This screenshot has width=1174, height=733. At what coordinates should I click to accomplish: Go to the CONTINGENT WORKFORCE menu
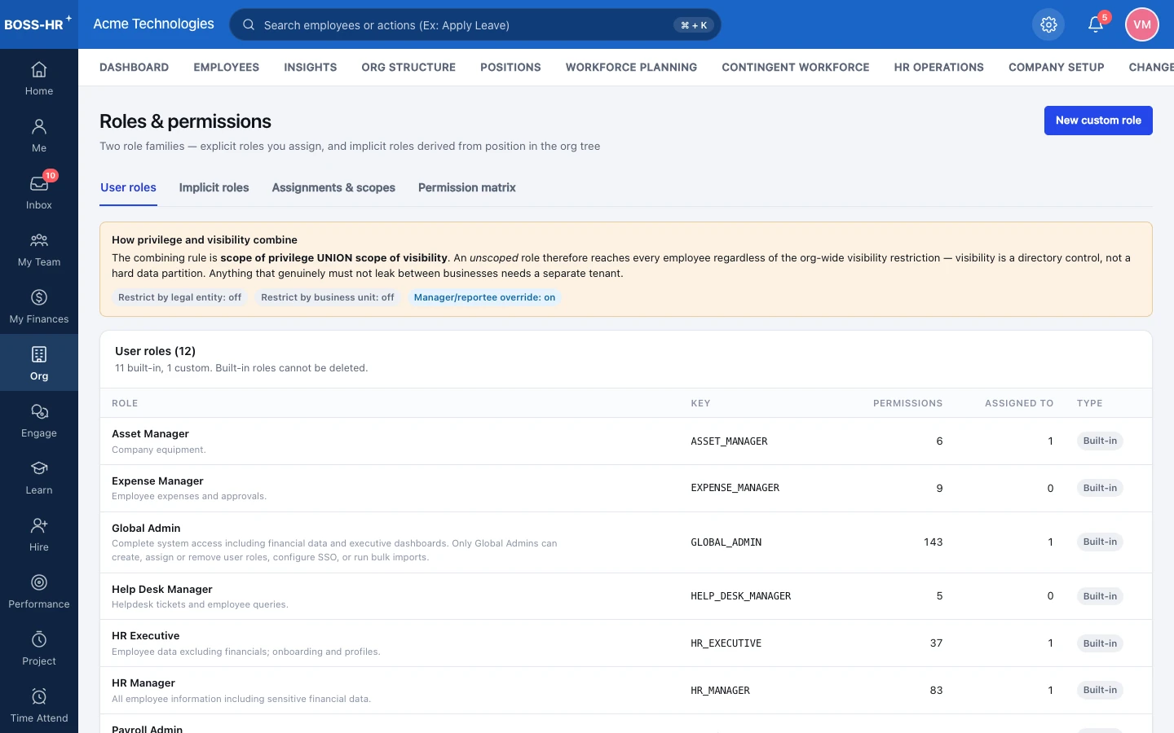point(796,68)
